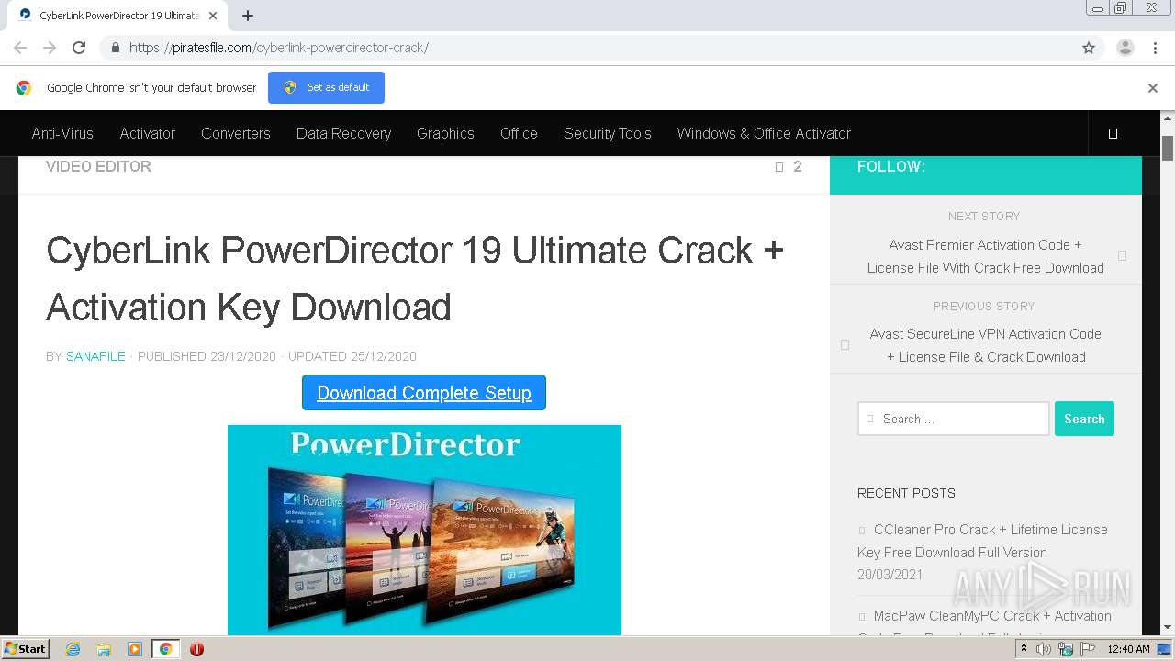Click Download Complete Setup button
Image resolution: width=1175 pixels, height=661 pixels.
coord(424,392)
